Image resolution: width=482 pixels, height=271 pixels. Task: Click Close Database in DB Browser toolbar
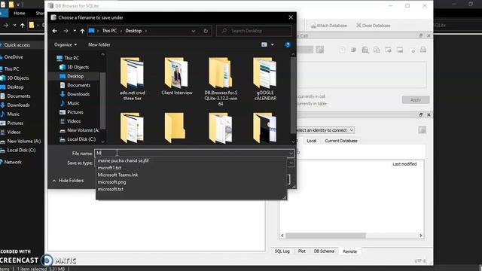[374, 26]
